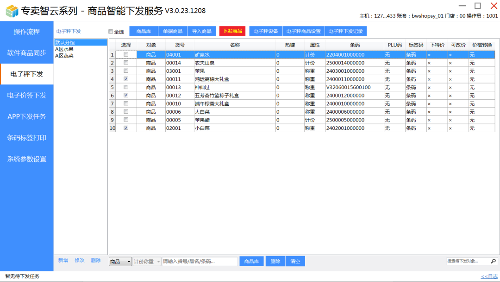Switch to the 电子价签下发 tab
The width and height of the screenshot is (500, 282).
click(27, 95)
